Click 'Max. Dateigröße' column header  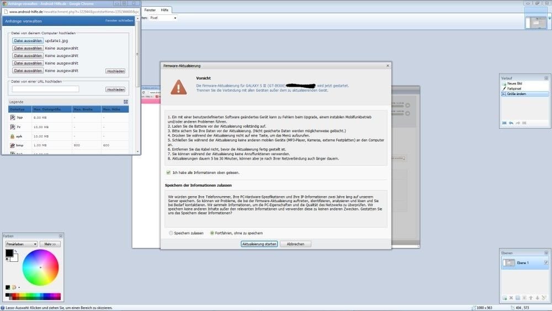pyautogui.click(x=51, y=109)
